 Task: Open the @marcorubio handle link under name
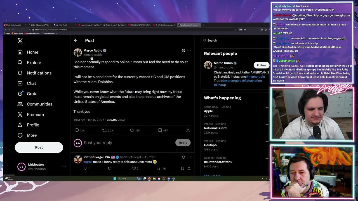point(93,55)
